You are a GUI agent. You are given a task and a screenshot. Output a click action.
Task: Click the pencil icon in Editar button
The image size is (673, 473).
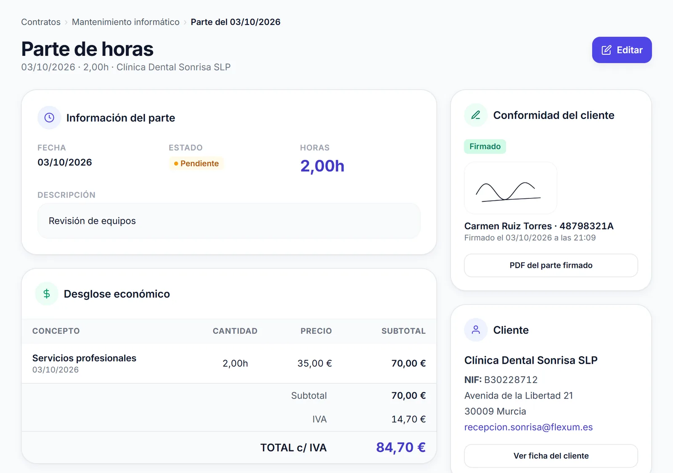point(606,50)
